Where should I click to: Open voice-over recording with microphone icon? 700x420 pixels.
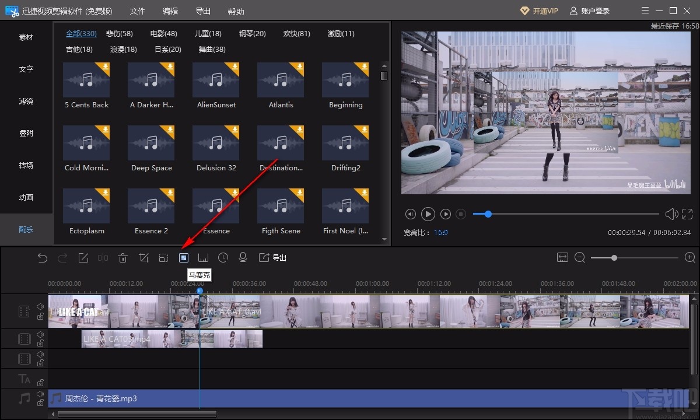pos(243,258)
